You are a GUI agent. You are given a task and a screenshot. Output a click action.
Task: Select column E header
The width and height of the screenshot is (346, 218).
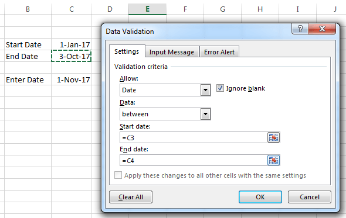point(147,9)
